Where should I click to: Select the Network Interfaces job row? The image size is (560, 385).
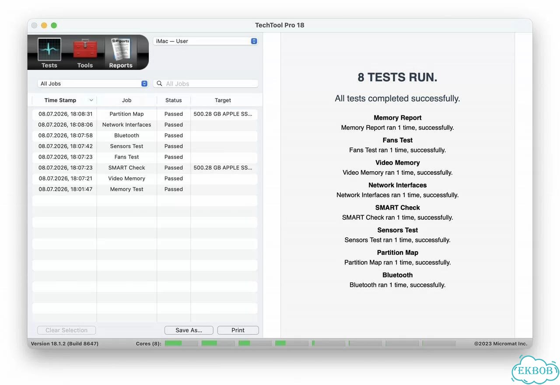(x=145, y=125)
